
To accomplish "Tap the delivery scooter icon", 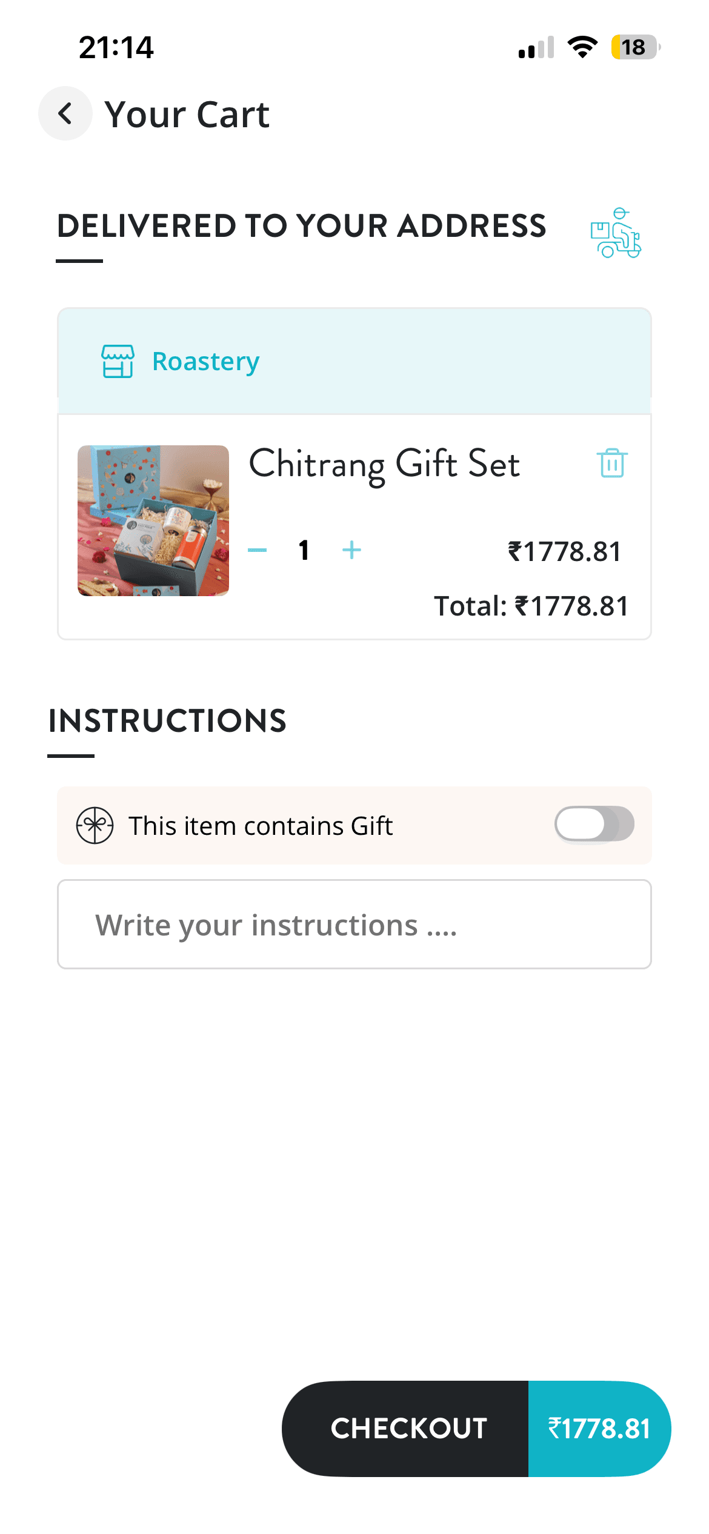I will (616, 233).
